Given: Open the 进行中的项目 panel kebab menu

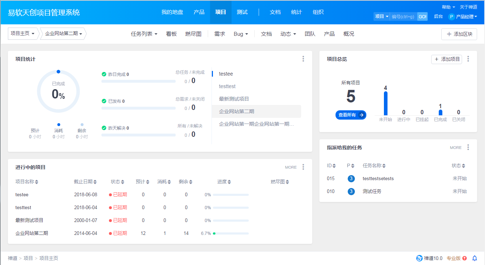Looking at the screenshot, I should tap(303, 167).
